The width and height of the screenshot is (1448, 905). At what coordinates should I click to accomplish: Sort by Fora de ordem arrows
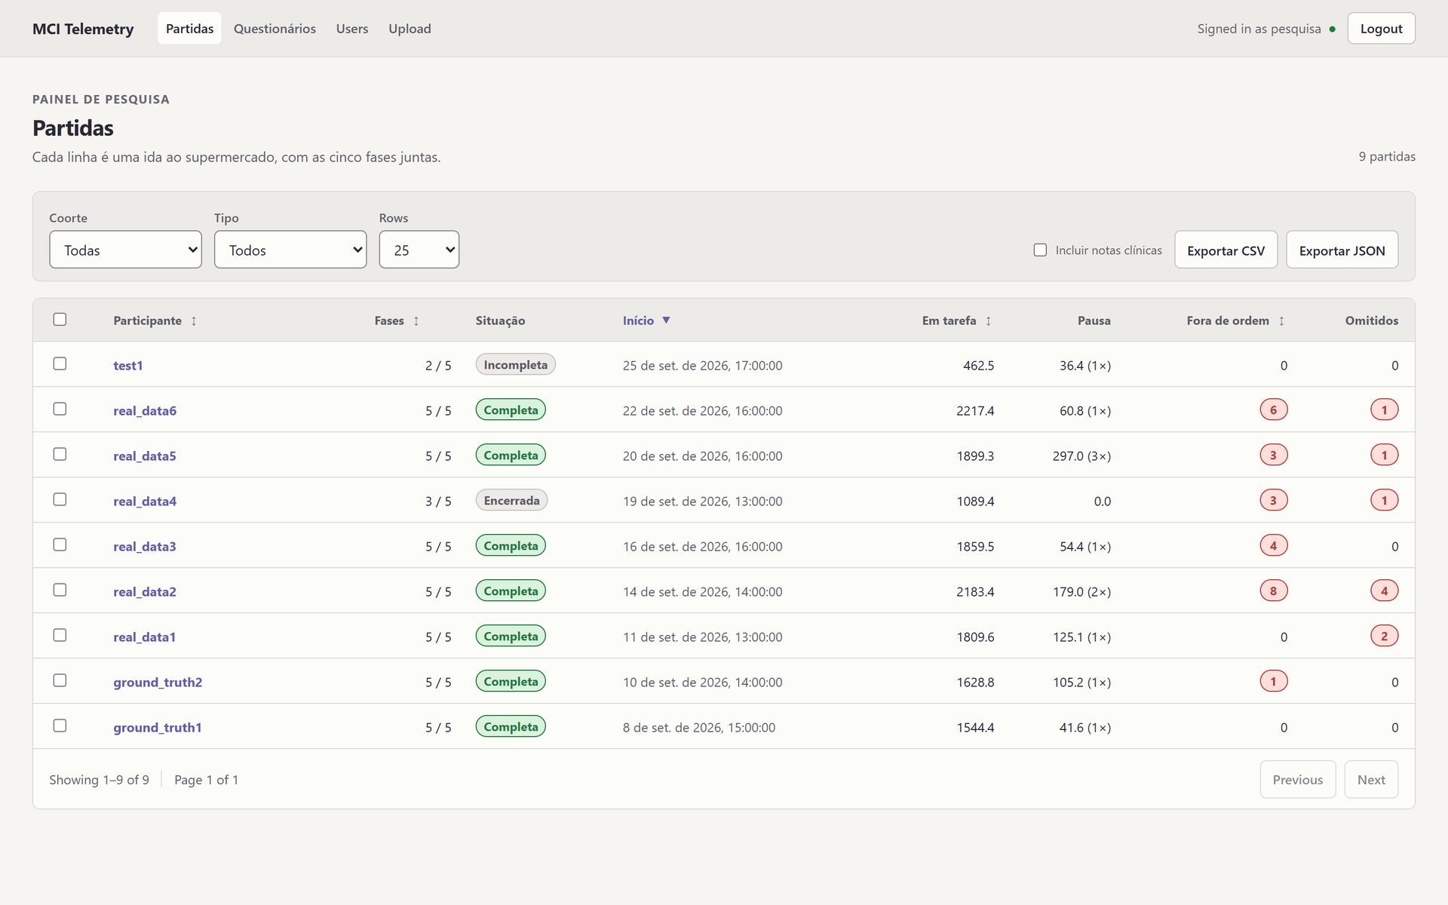coord(1281,321)
